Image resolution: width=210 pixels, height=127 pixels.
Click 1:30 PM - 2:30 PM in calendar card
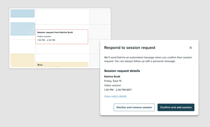click(x=46, y=40)
